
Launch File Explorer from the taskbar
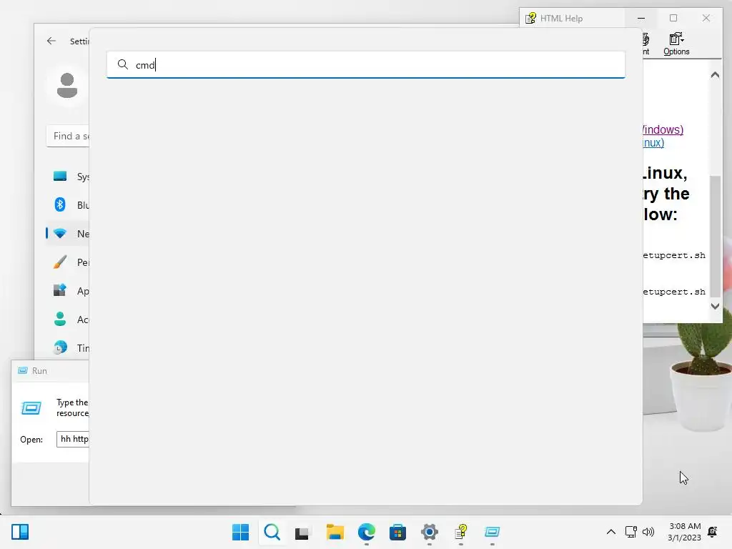pyautogui.click(x=335, y=532)
